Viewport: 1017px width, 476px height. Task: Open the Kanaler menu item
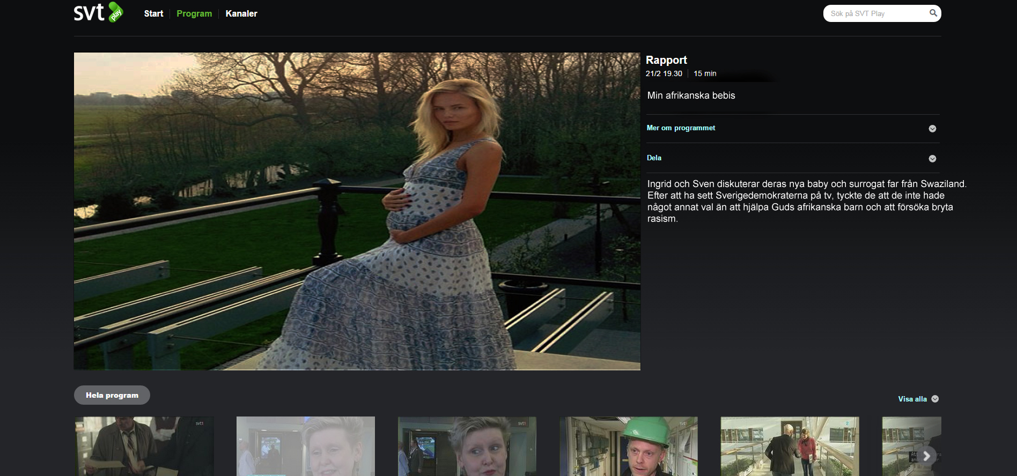(x=241, y=14)
